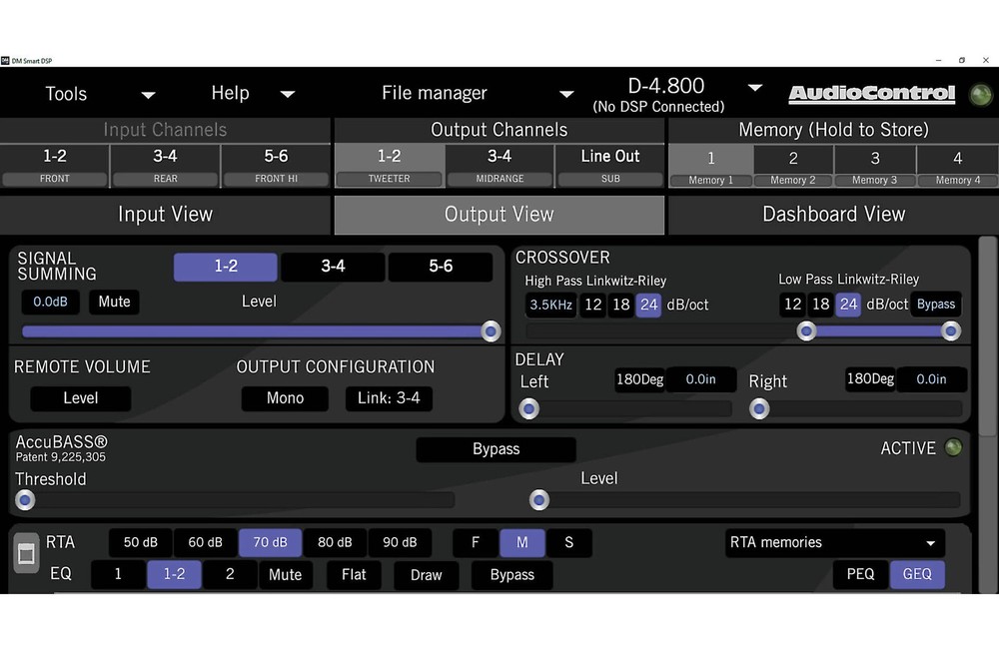Viewport: 999px width, 649px height.
Task: Click the Remote Volume Level button
Action: (x=80, y=398)
